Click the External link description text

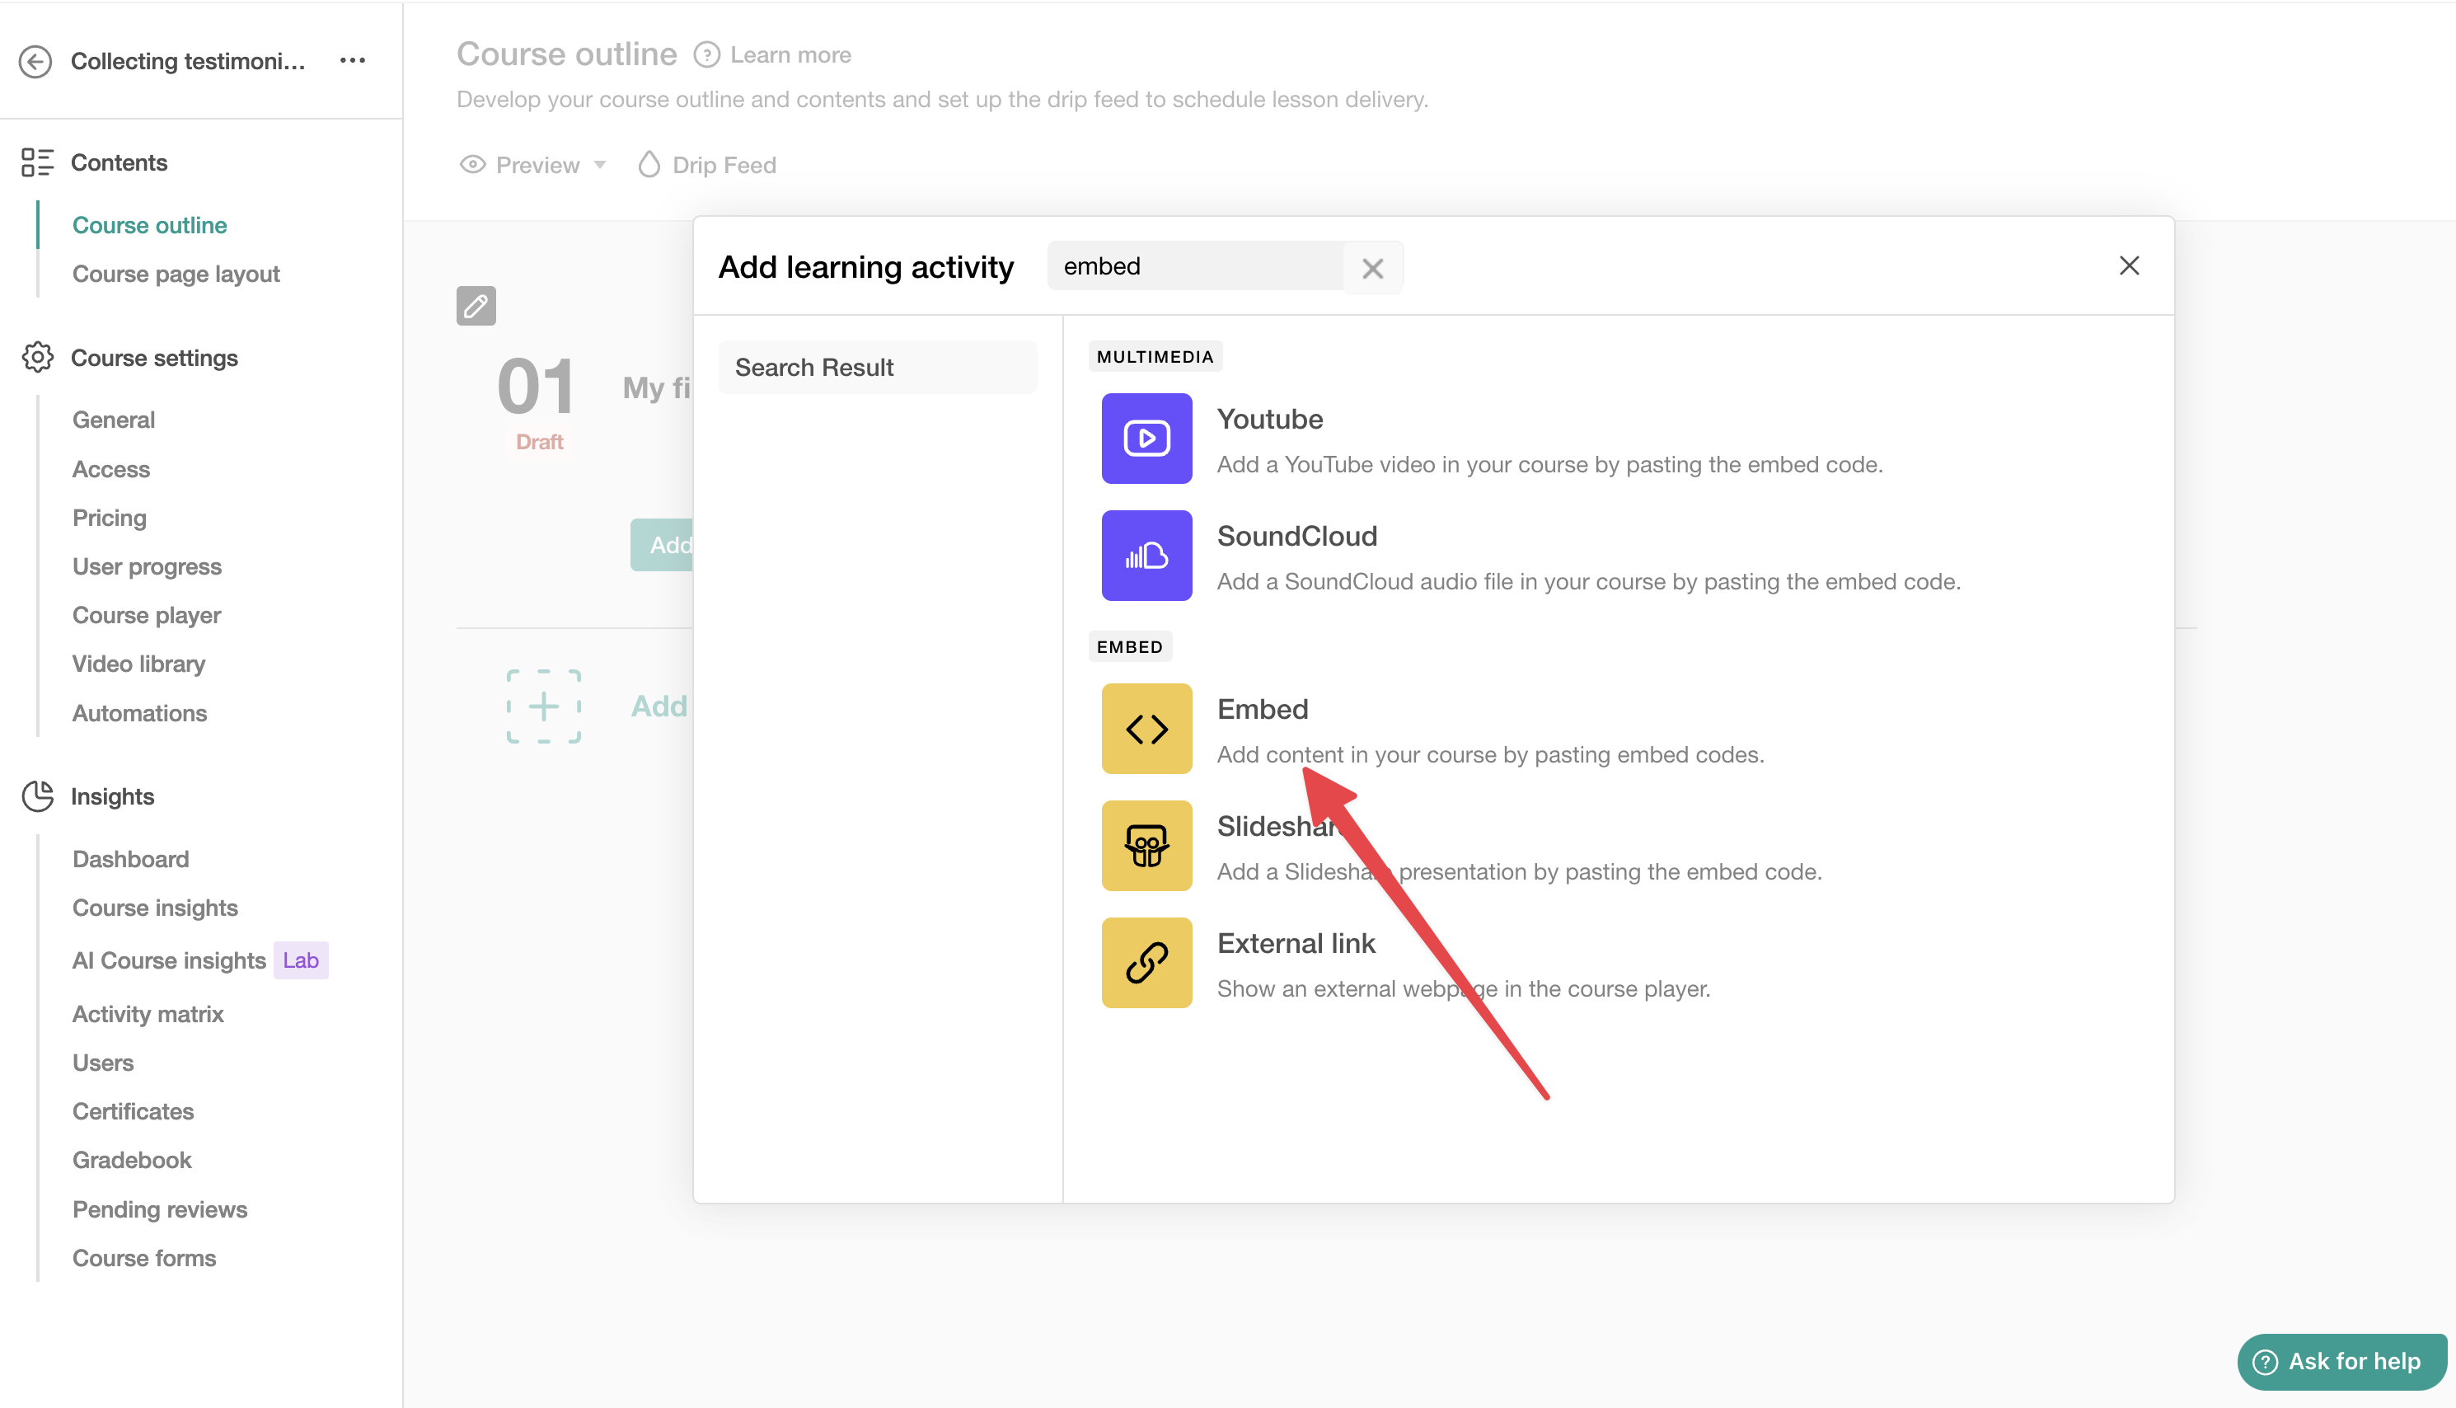[1464, 988]
